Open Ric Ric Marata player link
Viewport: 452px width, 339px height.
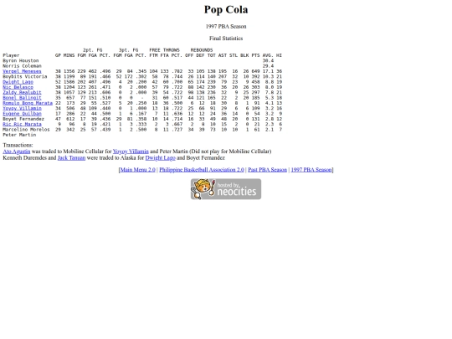(22, 124)
